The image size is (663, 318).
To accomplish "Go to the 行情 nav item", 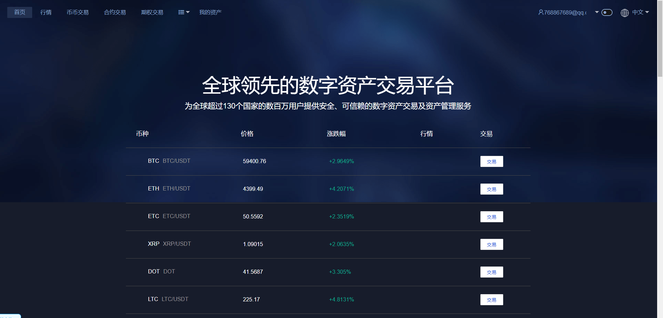I will (46, 12).
